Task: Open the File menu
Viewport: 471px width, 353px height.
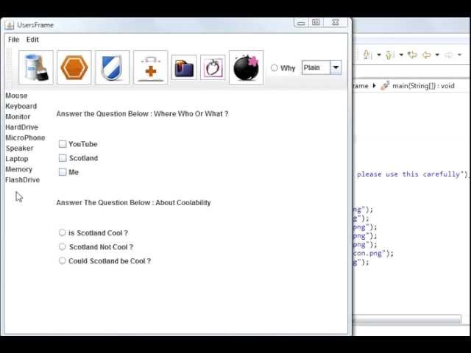Action: click(13, 39)
